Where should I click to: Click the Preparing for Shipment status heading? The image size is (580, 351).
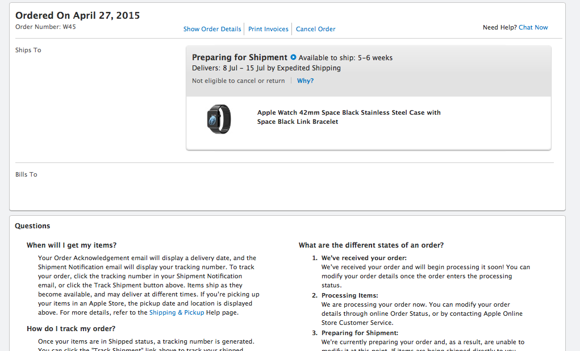click(x=239, y=57)
